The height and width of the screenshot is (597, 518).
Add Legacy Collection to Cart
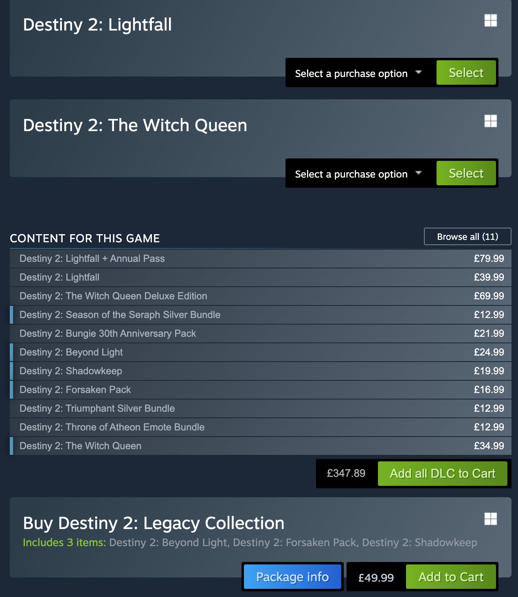click(x=451, y=577)
